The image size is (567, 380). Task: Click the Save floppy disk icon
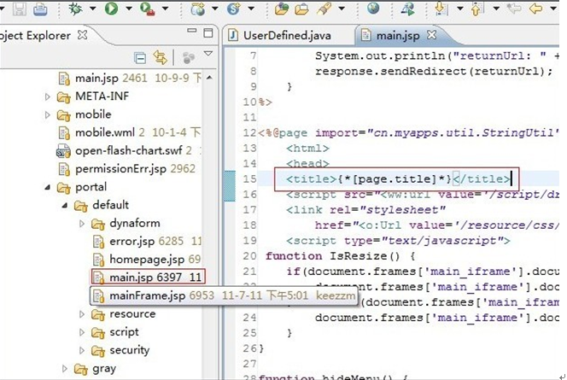(19, 9)
